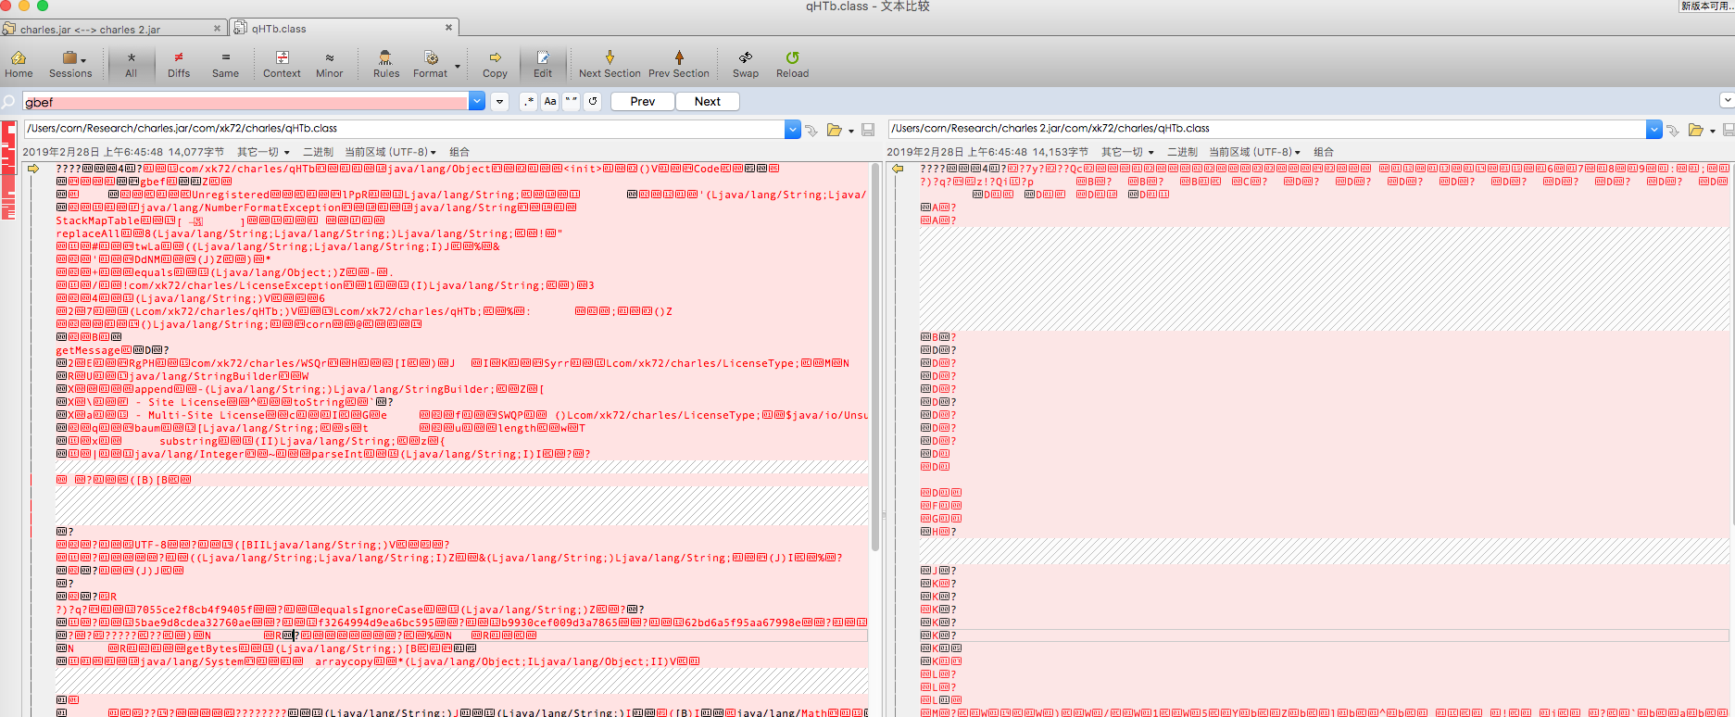Expand the left browse folder dropdown arrow
Image resolution: width=1735 pixels, height=717 pixels.
[851, 132]
